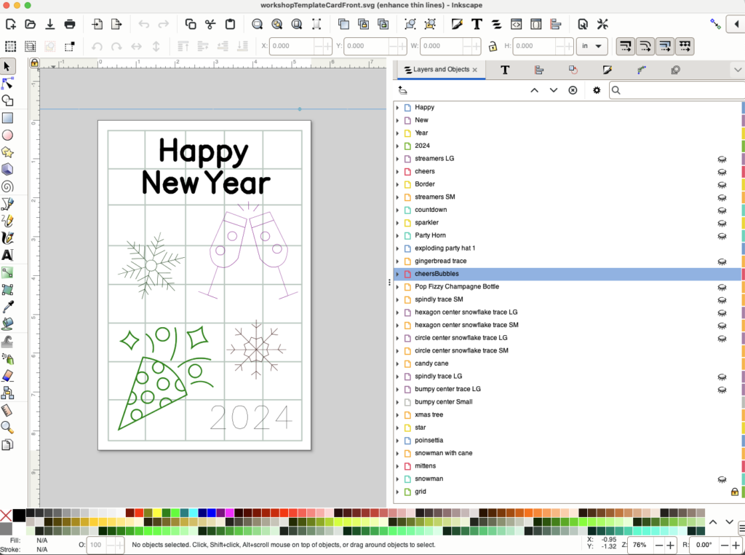Select the Ellipse circle tool
745x555 pixels.
pyautogui.click(x=7, y=135)
